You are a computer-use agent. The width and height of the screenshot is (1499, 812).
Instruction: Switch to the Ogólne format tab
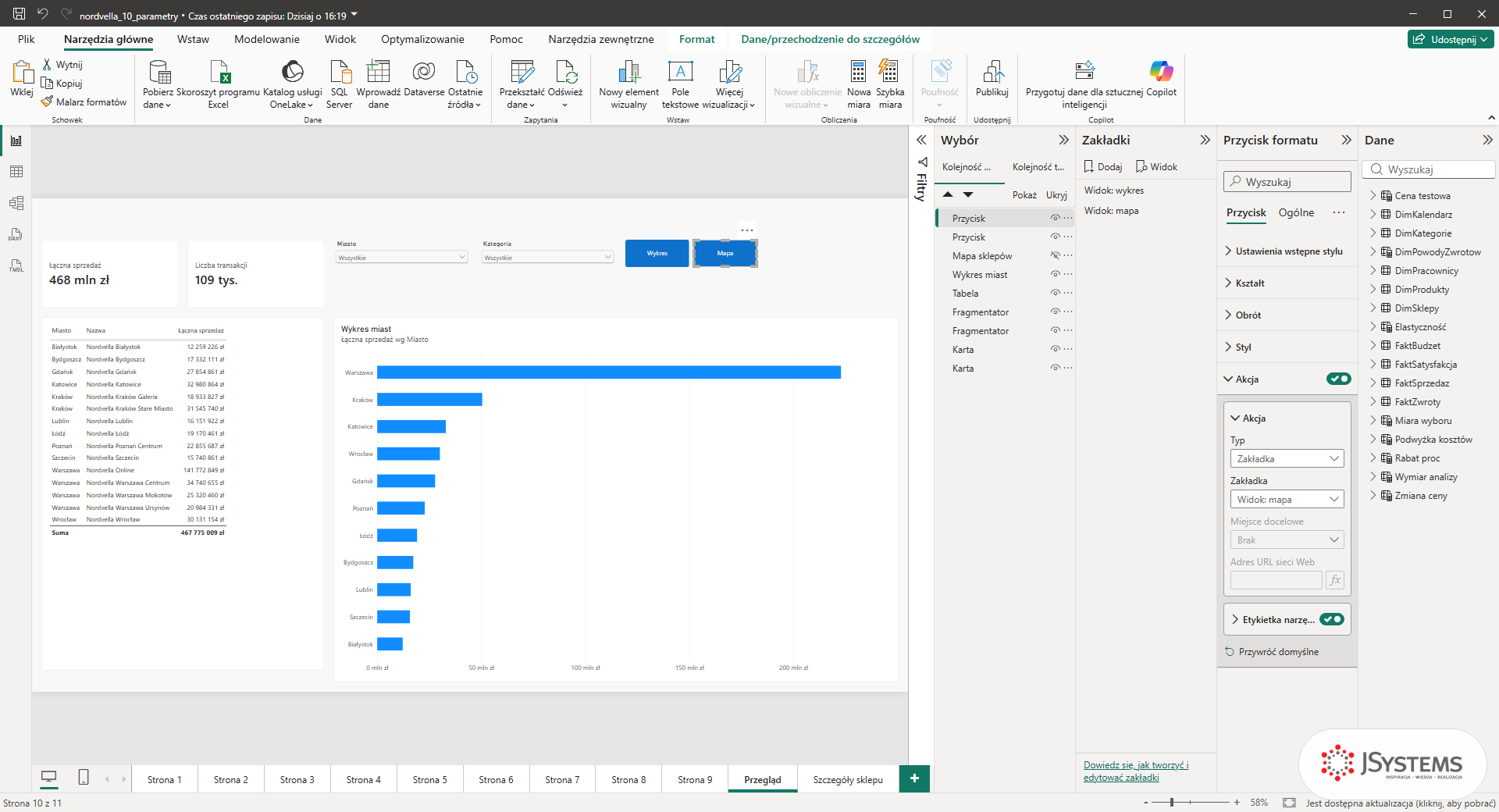click(x=1296, y=212)
